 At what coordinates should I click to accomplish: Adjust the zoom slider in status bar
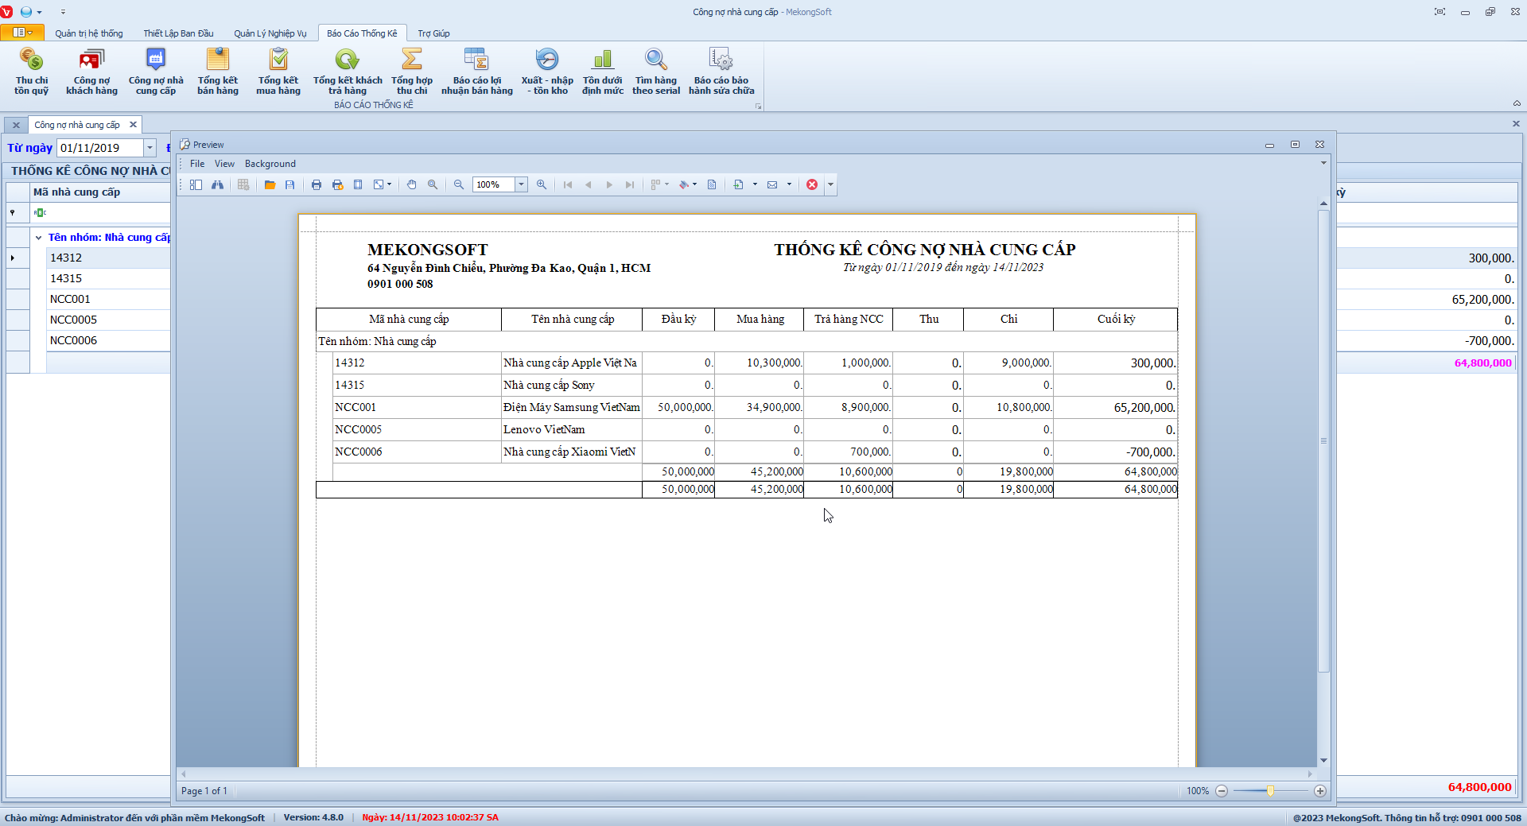(x=1270, y=791)
